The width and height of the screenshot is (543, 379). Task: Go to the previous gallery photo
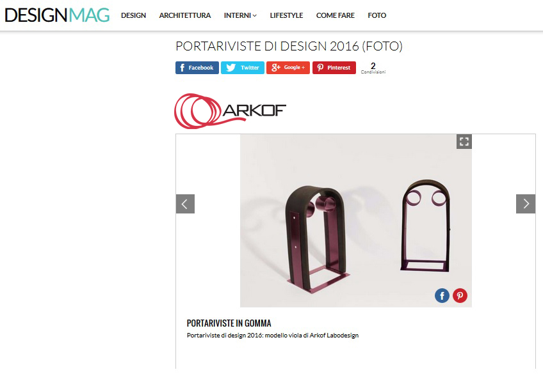tap(185, 204)
